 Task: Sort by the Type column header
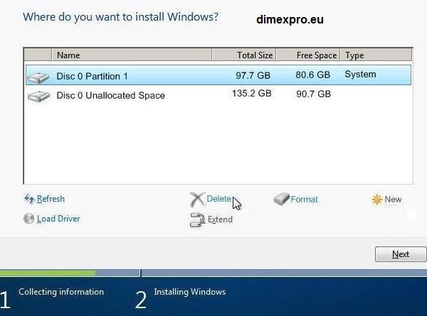tap(376, 55)
